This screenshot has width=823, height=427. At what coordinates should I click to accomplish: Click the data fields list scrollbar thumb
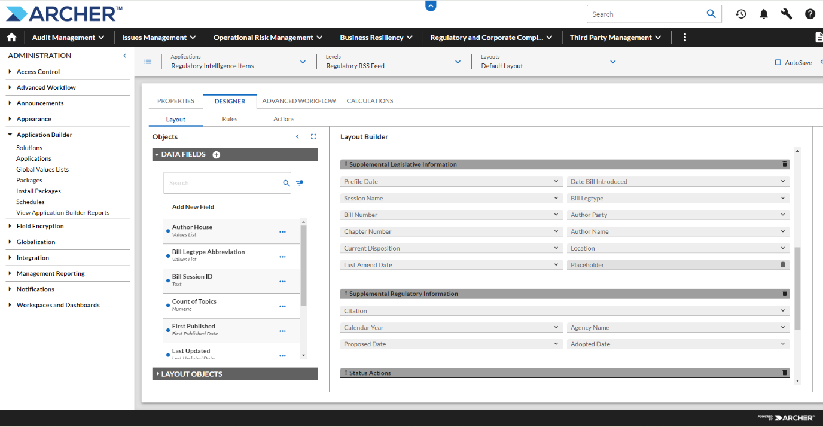click(x=303, y=266)
